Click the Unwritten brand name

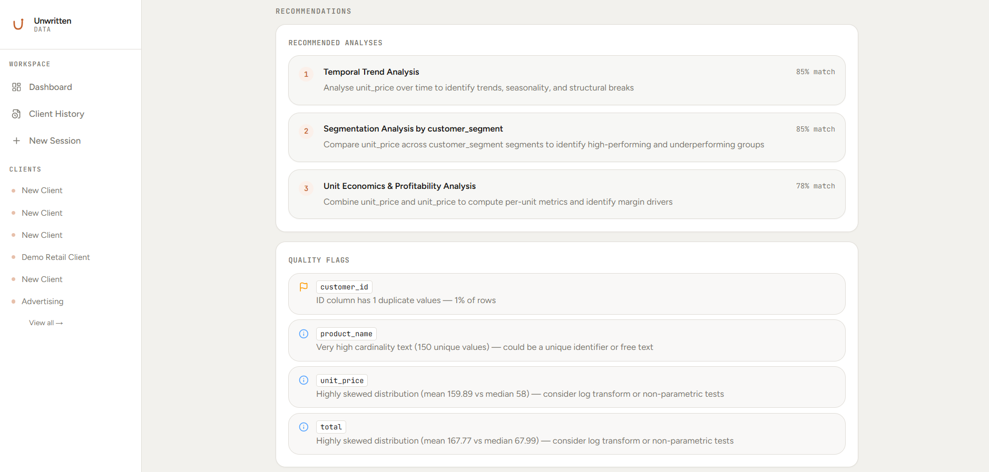tap(53, 21)
